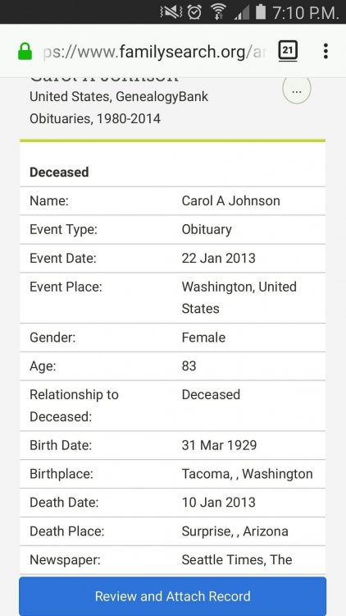Screen dimensions: 346x616
Task: Tap the Deceased section heading
Action: [59, 172]
